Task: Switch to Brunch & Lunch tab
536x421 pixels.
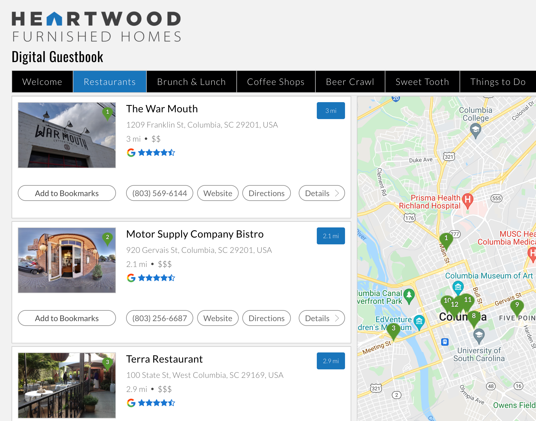Action: coord(192,82)
